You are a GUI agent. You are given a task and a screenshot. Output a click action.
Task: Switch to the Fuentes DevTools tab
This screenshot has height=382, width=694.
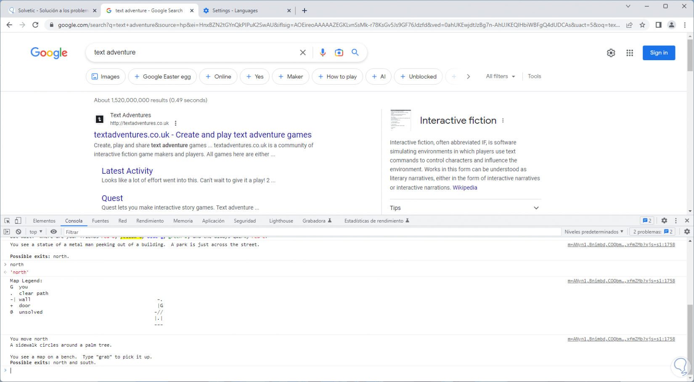click(x=101, y=221)
